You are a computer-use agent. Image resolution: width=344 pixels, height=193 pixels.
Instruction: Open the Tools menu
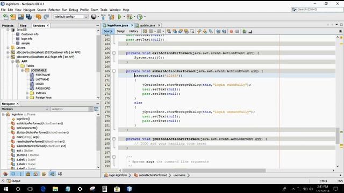pyautogui.click(x=104, y=10)
